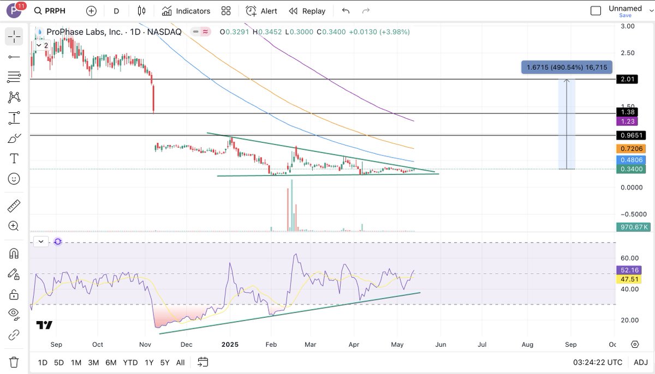
Task: Add a symbol with the plus circle
Action: tap(91, 11)
